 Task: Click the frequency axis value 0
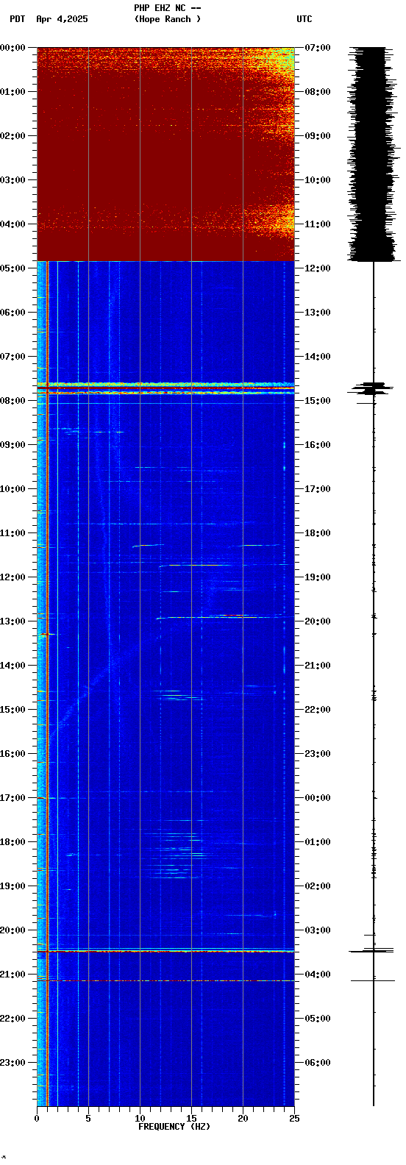click(x=37, y=1119)
